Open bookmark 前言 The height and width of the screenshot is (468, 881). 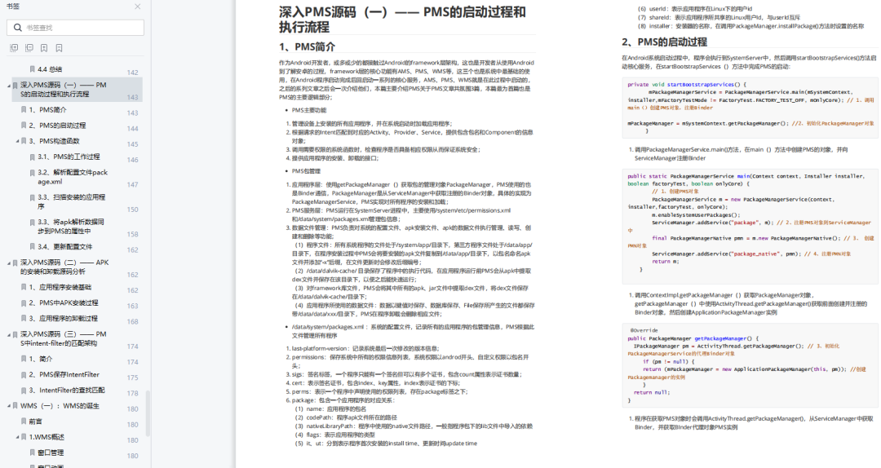click(35, 422)
